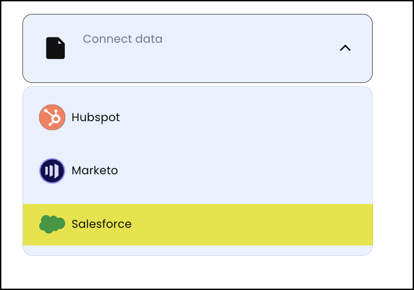Viewport: 414px width, 290px height.
Task: Tap the dark Marketo circular badge
Action: coord(51,170)
